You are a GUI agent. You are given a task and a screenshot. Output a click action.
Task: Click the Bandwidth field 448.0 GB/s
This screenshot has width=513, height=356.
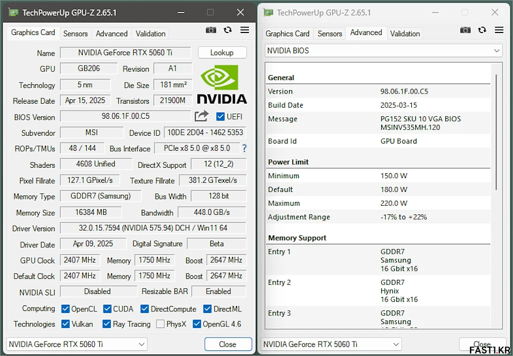(x=212, y=212)
